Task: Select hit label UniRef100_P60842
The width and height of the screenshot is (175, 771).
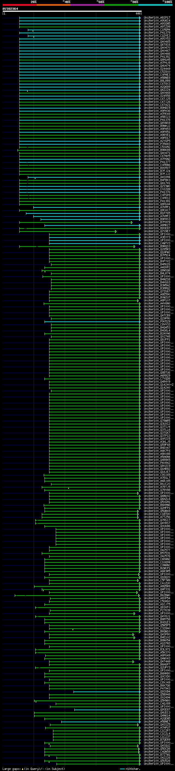Action: click(x=157, y=463)
